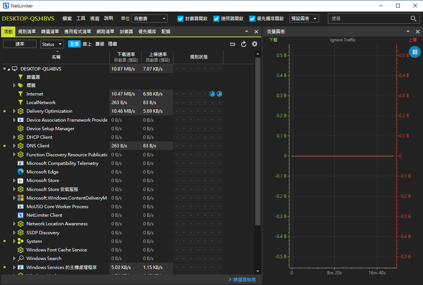Click the activity list scrollbar thumb
The image size is (423, 285).
258,141
